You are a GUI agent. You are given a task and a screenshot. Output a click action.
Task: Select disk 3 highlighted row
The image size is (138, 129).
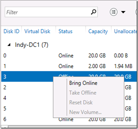point(69,77)
